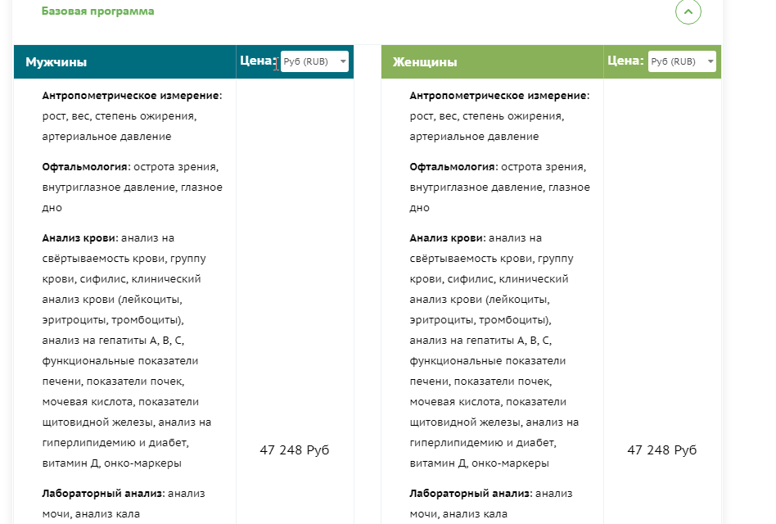Click Офтальмология heading in the women's column

tap(453, 167)
